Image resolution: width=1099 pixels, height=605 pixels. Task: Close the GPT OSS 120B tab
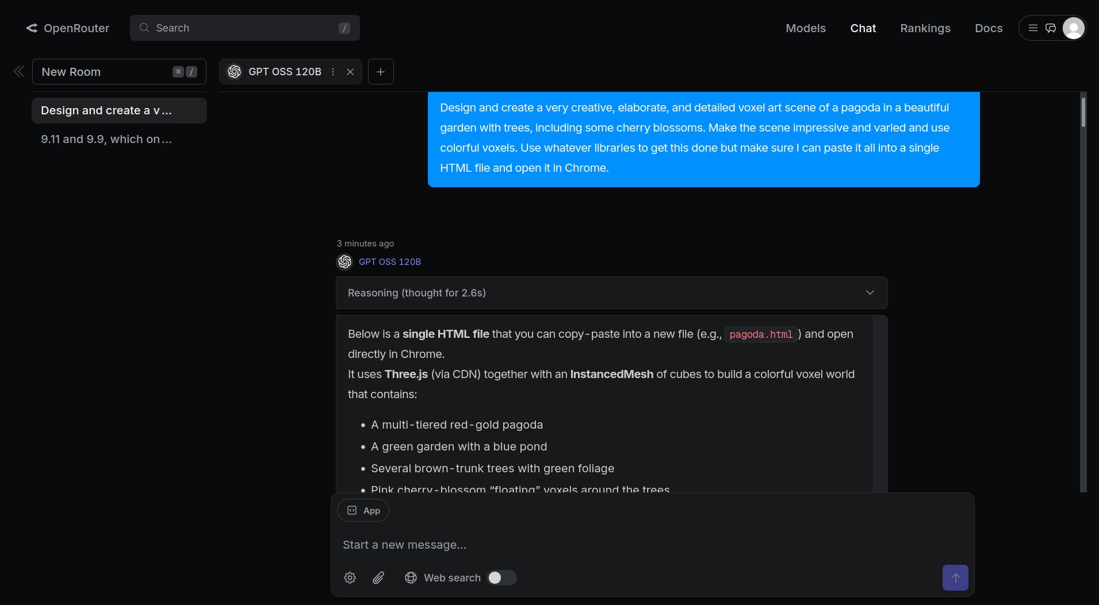click(x=350, y=72)
